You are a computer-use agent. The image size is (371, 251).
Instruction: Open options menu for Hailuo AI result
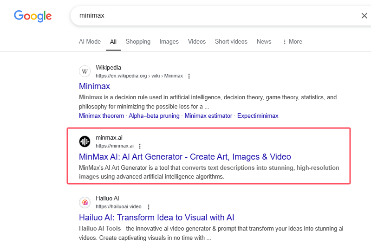tap(149, 207)
